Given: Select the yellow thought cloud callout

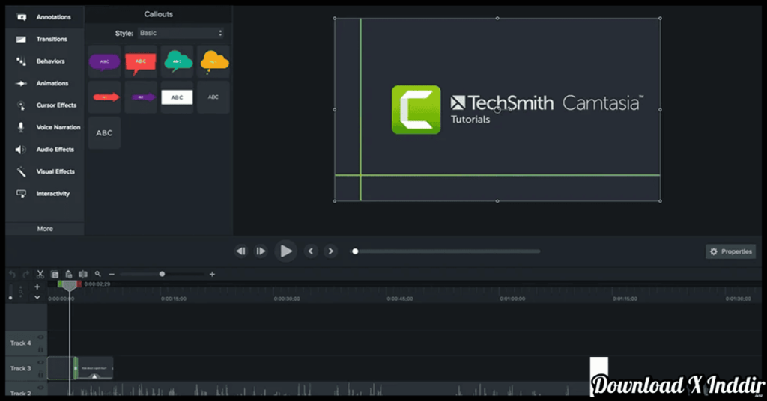Looking at the screenshot, I should (213, 61).
